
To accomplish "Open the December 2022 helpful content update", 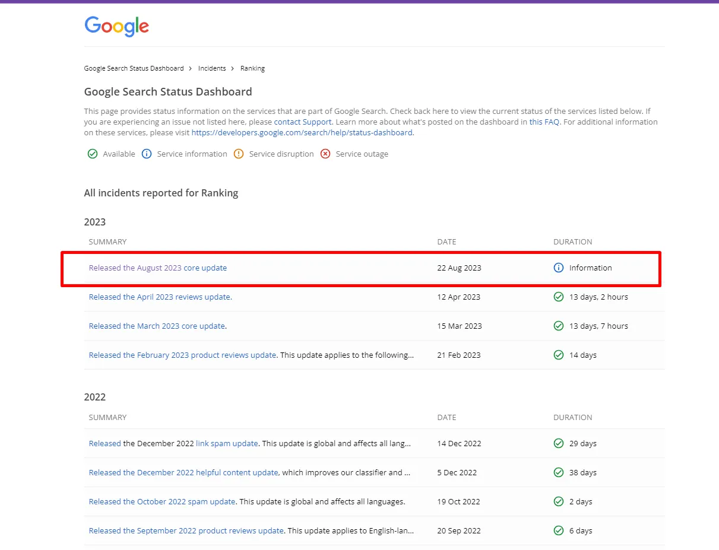I will point(183,472).
